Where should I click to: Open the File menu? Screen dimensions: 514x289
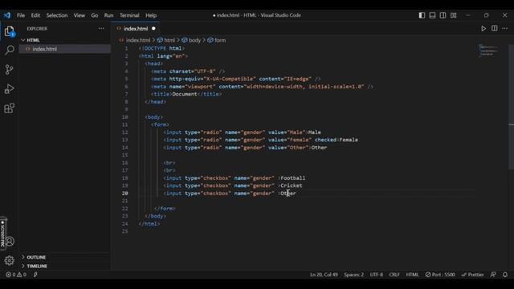click(x=21, y=15)
